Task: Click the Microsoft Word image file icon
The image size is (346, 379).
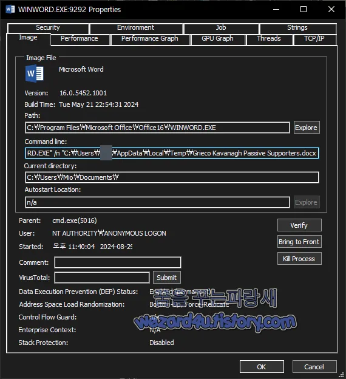Action: tap(35, 73)
